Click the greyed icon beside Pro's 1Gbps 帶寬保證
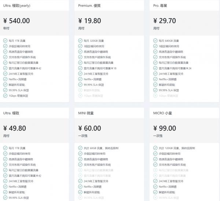This screenshot has width=220, height=201. tap(155, 95)
